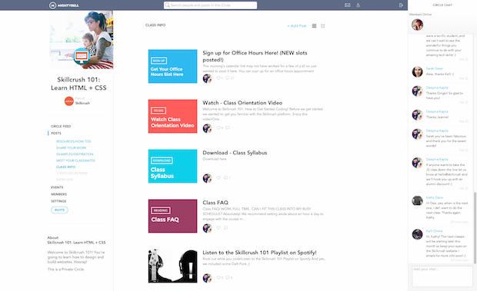Image resolution: width=477 pixels, height=291 pixels.
Task: Open the Circle Feed section
Action: coord(61,126)
